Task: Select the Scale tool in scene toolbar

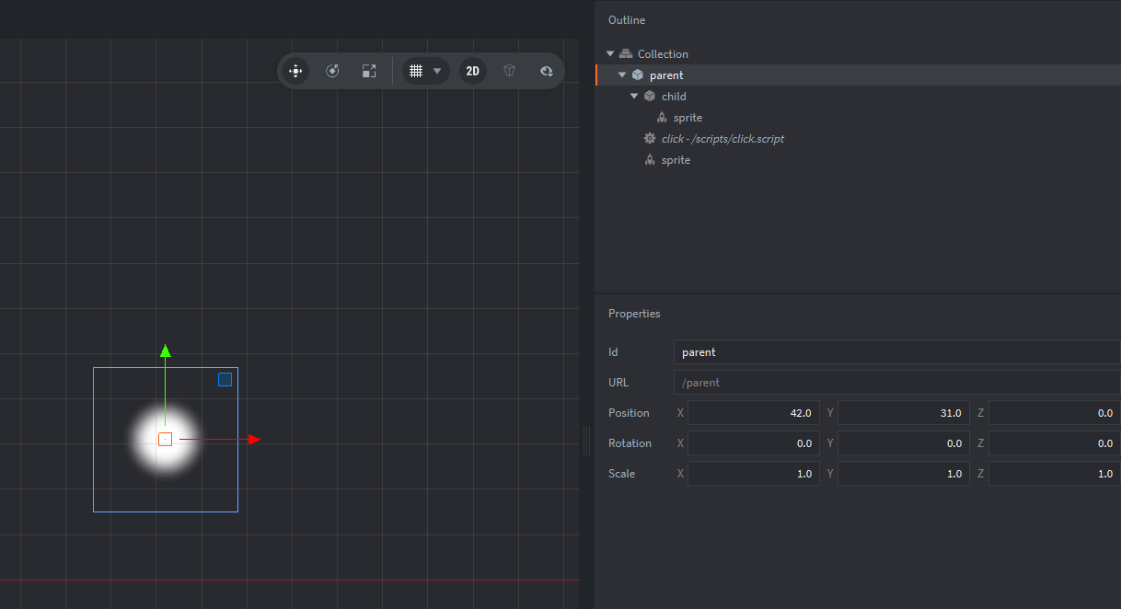Action: 369,71
